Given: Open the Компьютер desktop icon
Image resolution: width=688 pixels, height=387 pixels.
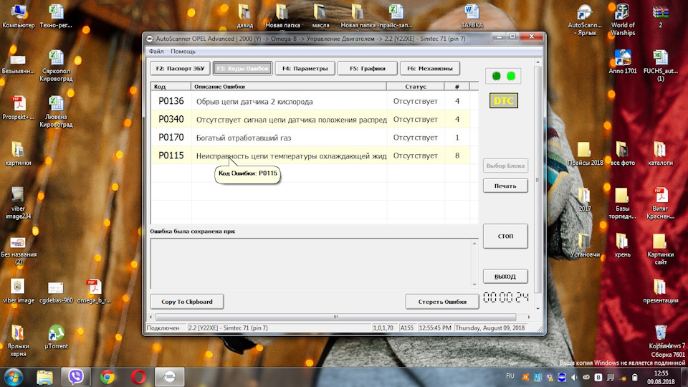Looking at the screenshot, I should click(18, 15).
